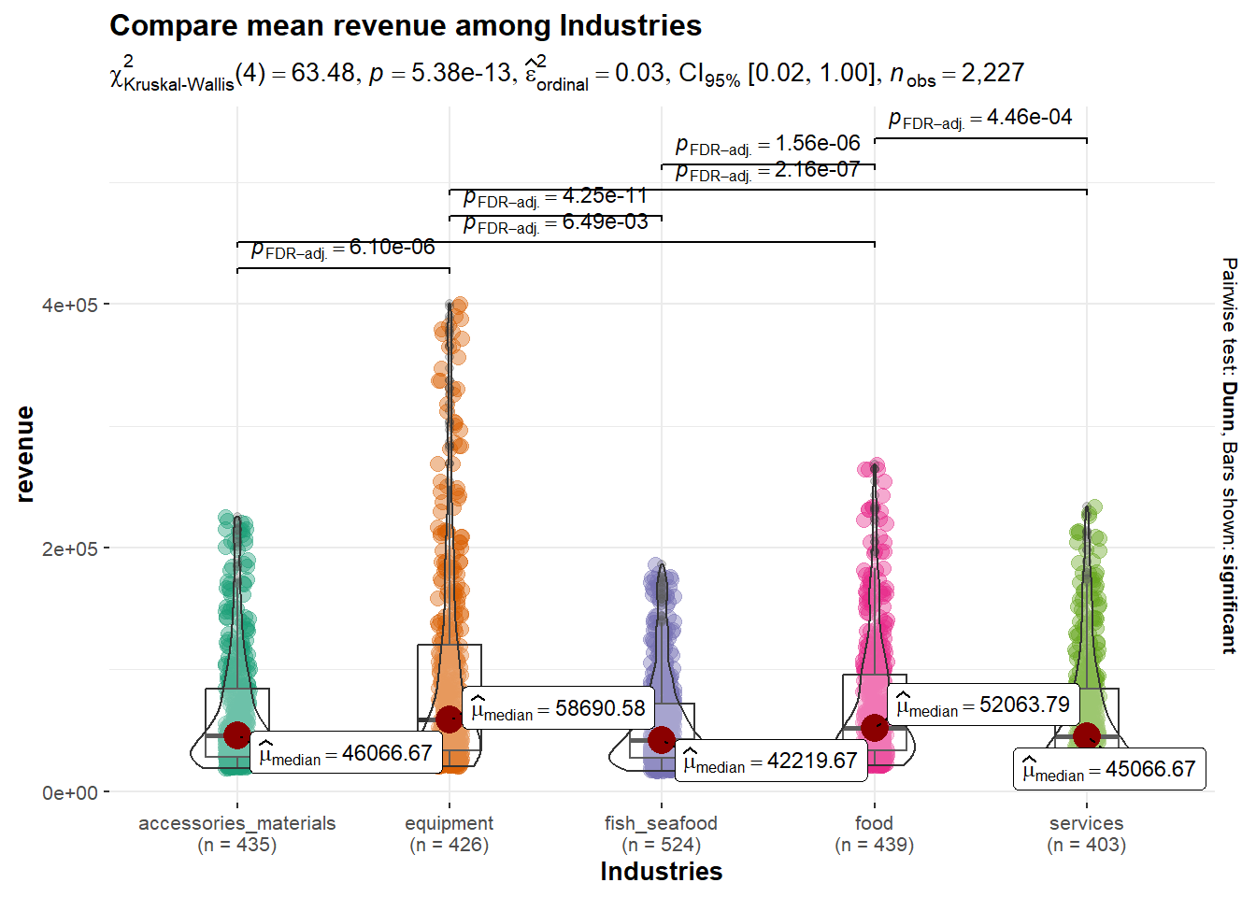Viewport: 1256px width, 897px height.
Task: Click the food median label 52063.79
Action: (x=982, y=705)
